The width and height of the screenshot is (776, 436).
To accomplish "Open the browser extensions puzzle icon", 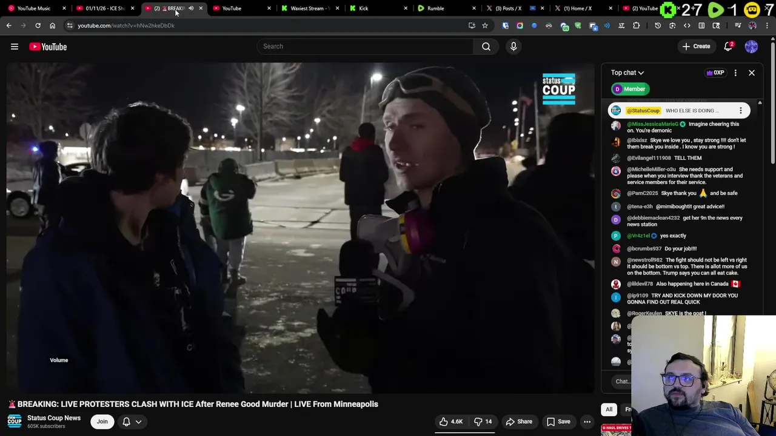I will point(637,25).
